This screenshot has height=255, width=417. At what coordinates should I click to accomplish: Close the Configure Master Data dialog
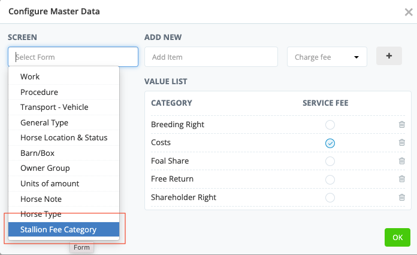click(x=408, y=11)
